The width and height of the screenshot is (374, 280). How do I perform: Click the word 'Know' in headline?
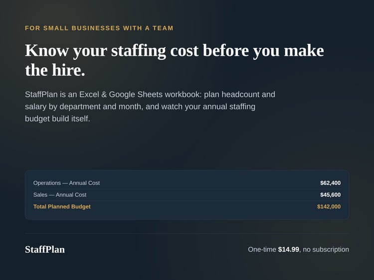coord(47,51)
